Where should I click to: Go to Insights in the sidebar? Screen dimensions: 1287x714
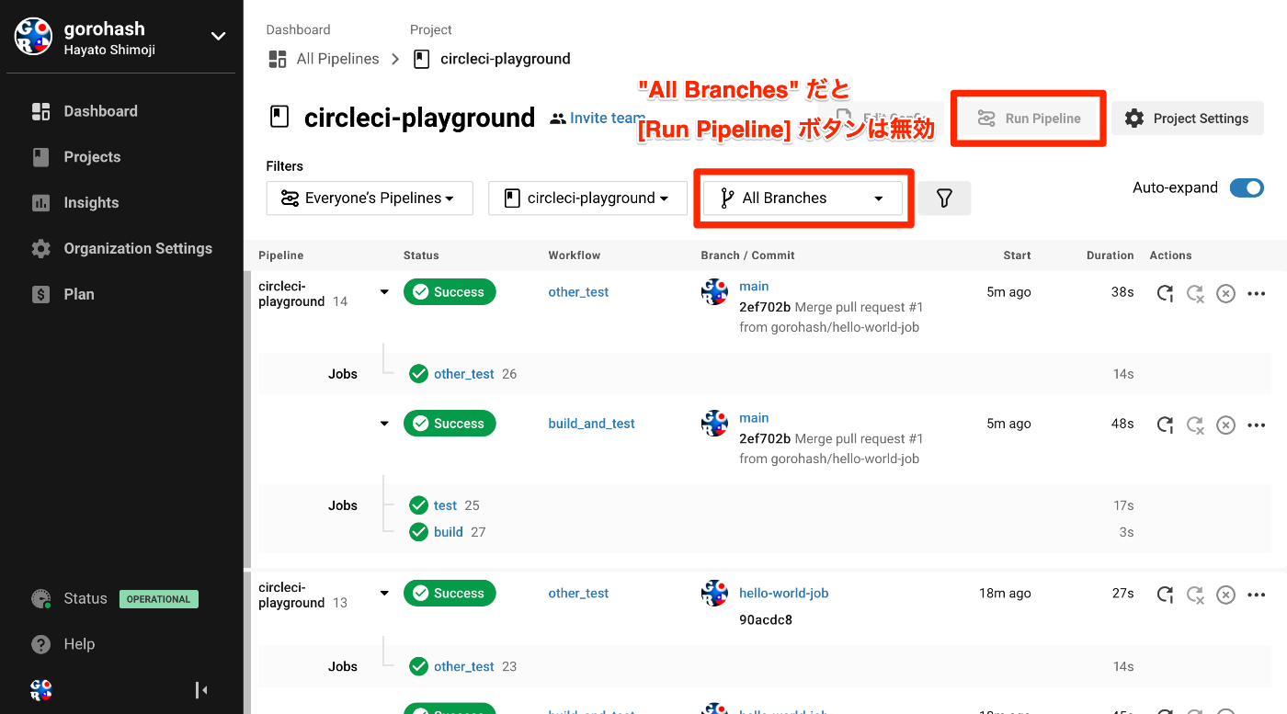(91, 203)
